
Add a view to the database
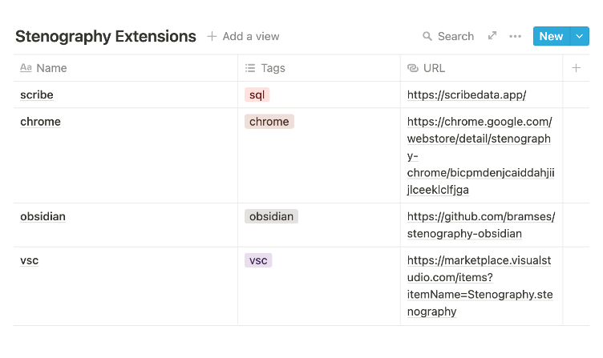click(x=243, y=36)
